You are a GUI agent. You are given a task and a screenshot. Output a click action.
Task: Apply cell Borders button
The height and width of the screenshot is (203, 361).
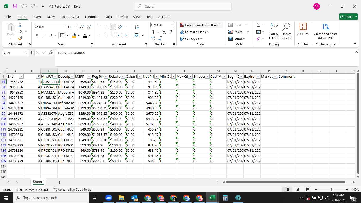[x=62, y=35]
